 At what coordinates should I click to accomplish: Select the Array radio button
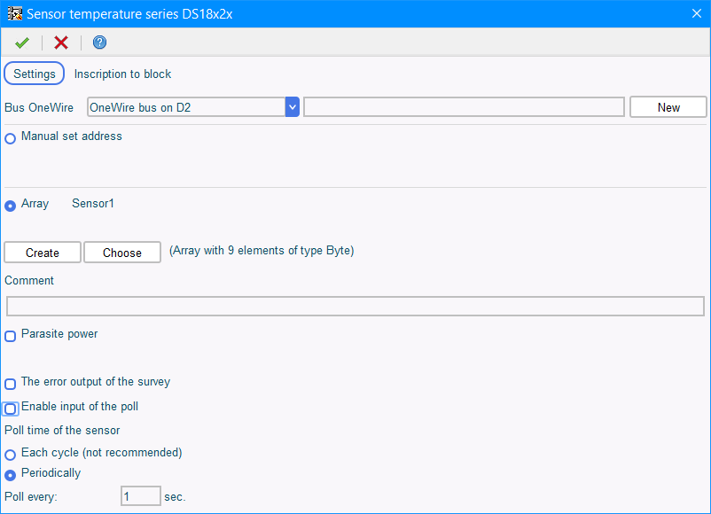click(x=10, y=206)
